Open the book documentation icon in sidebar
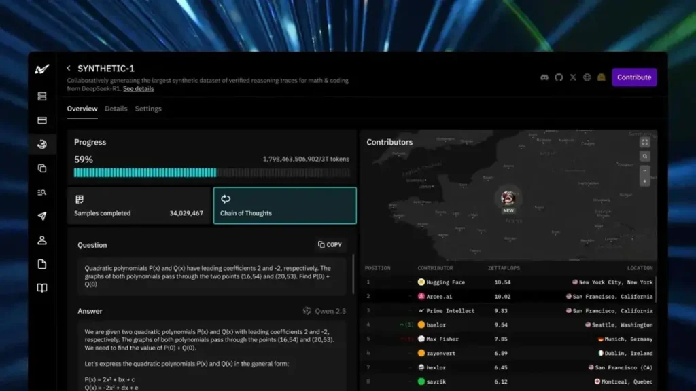The image size is (696, 391). [x=41, y=288]
